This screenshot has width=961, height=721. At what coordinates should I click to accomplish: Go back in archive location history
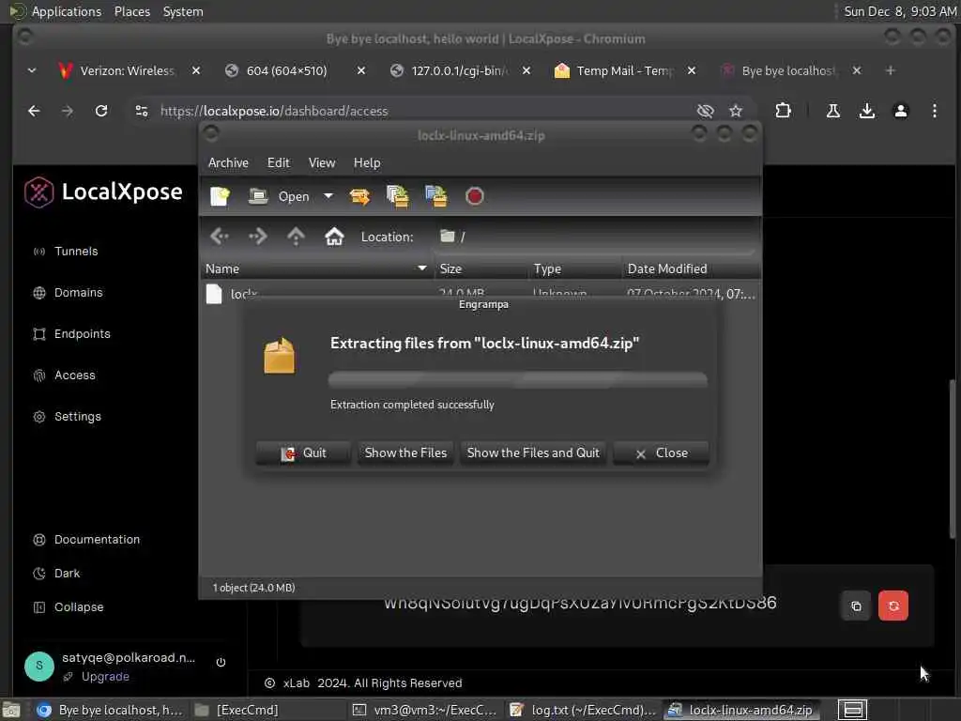[220, 236]
